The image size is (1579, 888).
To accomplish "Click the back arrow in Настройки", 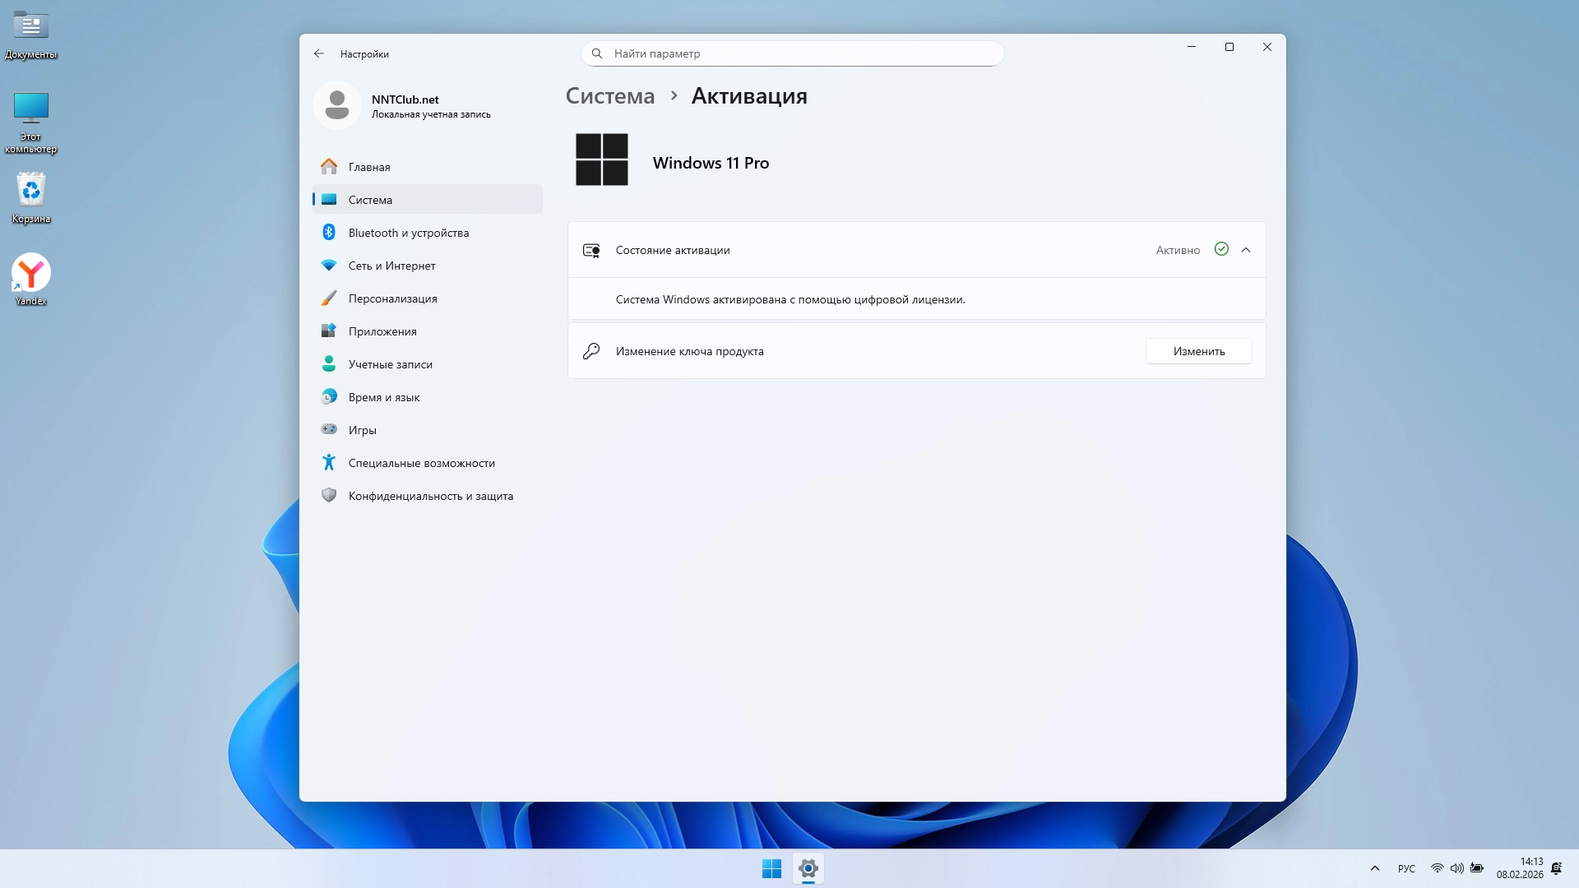I will [319, 53].
